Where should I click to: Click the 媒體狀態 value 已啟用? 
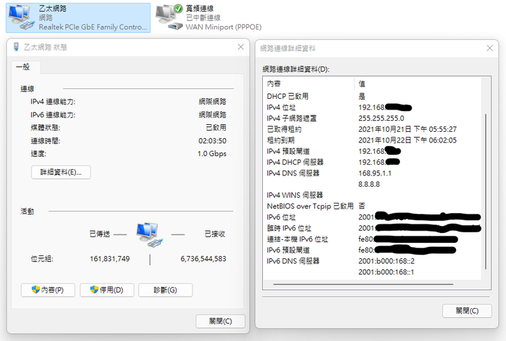(x=216, y=128)
